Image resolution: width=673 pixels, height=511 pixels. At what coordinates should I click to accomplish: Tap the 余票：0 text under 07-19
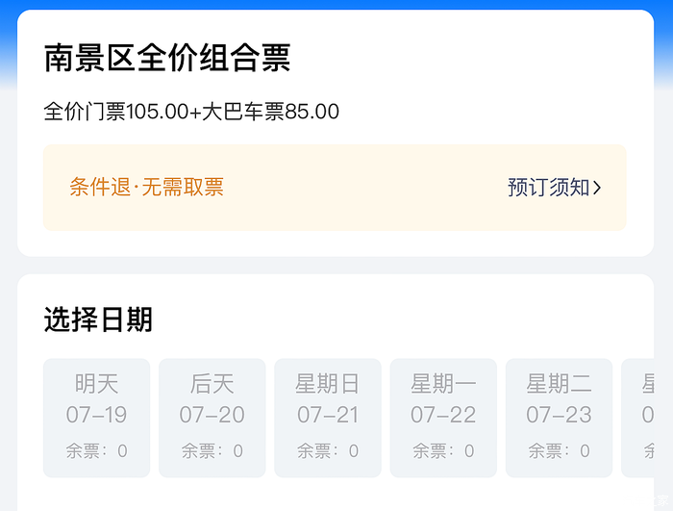pyautogui.click(x=96, y=450)
